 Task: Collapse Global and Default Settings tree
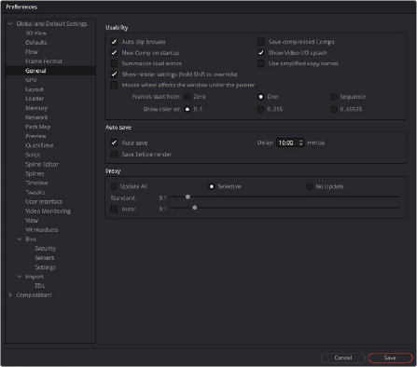pos(10,24)
